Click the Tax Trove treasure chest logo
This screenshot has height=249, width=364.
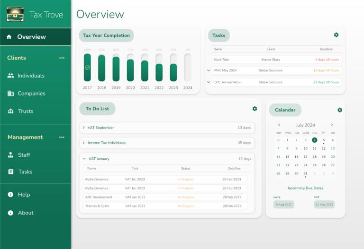click(x=15, y=14)
